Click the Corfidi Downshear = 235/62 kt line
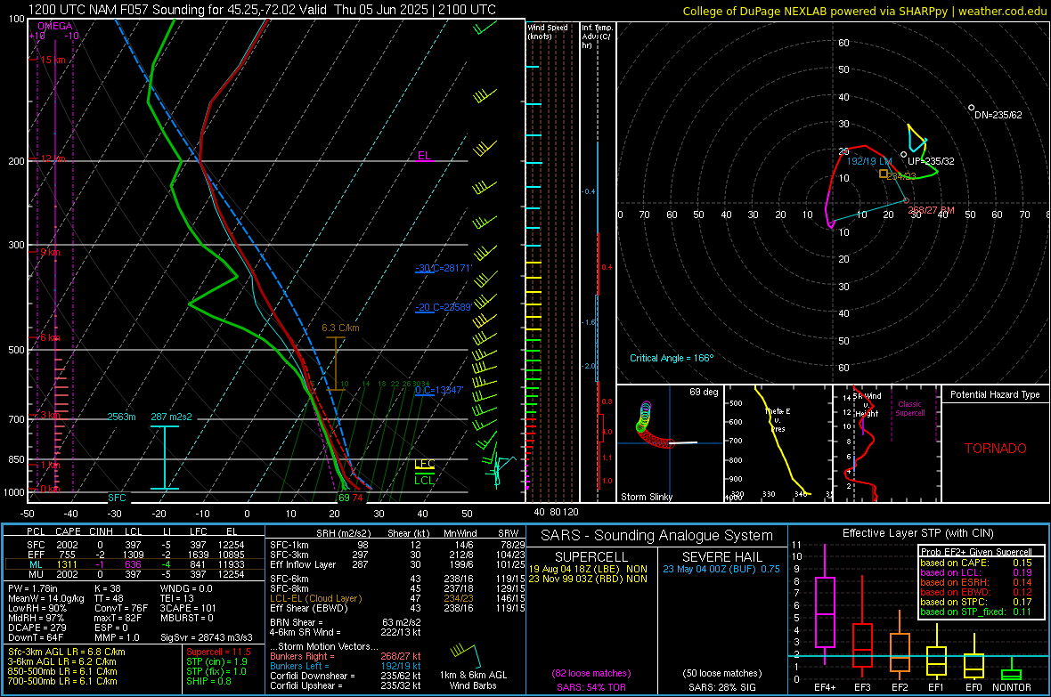This screenshot has width=1051, height=697. pos(346,676)
